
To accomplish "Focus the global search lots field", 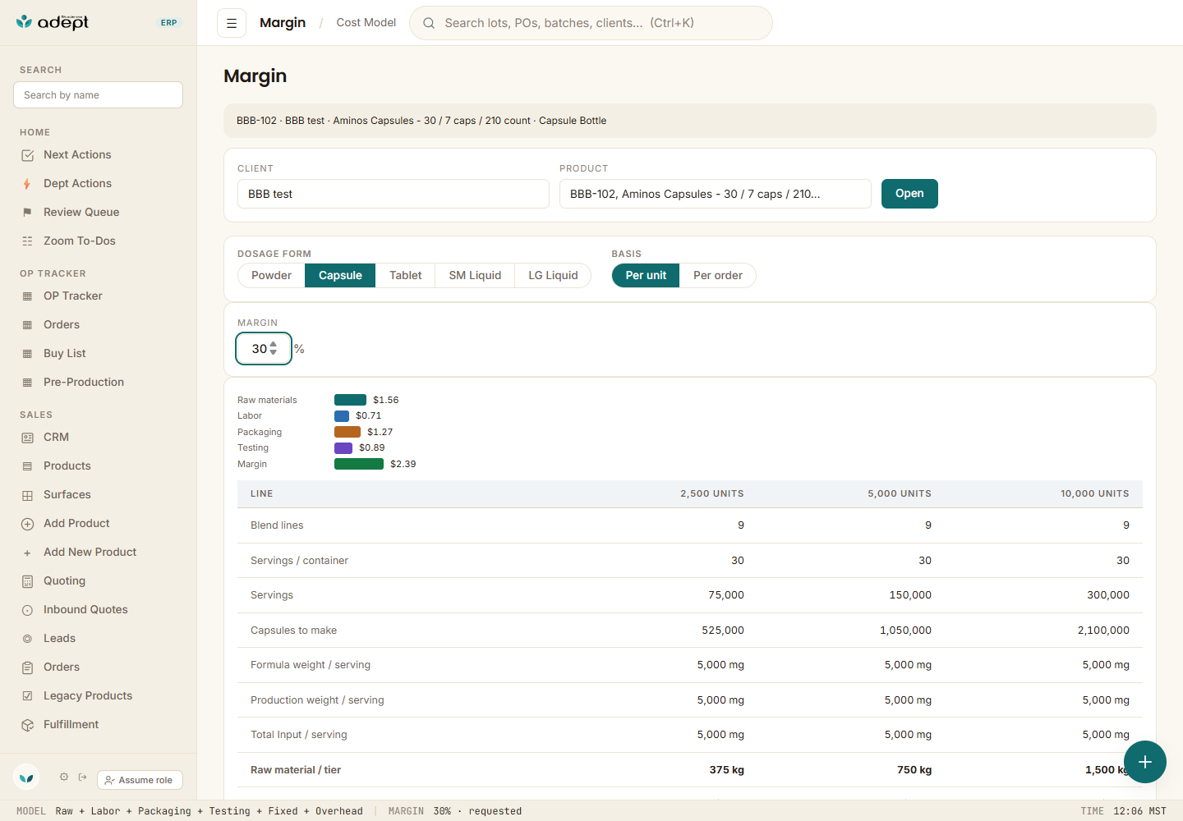I will [591, 23].
